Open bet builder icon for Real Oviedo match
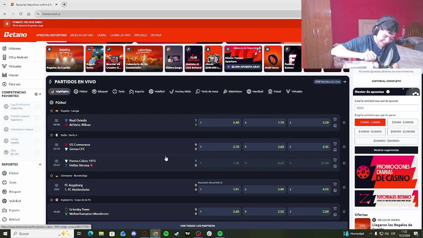The height and width of the screenshot is (238, 423). [335, 120]
